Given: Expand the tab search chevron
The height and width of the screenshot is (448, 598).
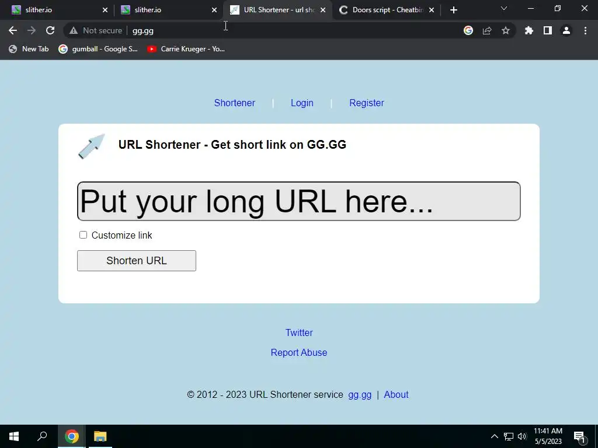Looking at the screenshot, I should point(504,8).
